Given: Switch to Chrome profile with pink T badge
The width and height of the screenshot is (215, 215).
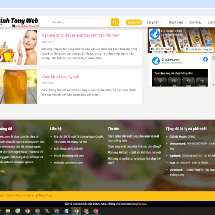Looking at the screenshot, I should click(96, 211).
